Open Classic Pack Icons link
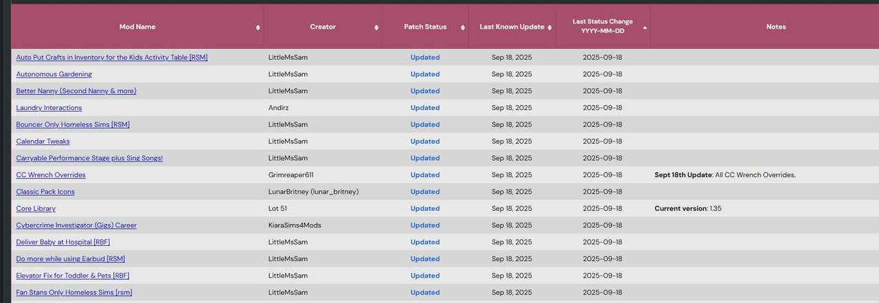The height and width of the screenshot is (303, 879). click(45, 192)
